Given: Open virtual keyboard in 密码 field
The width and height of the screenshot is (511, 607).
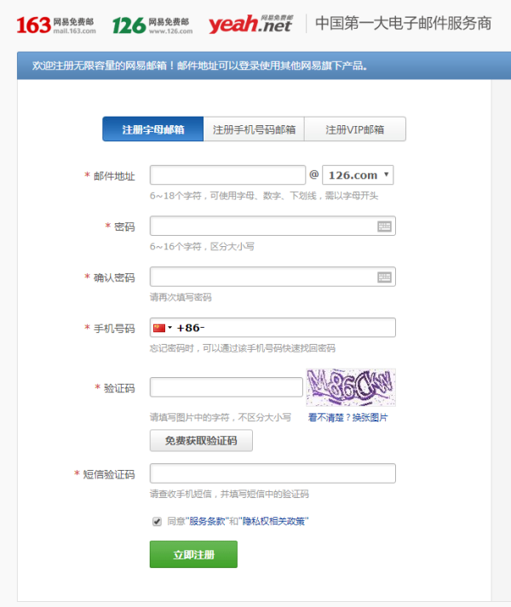Looking at the screenshot, I should [x=384, y=226].
